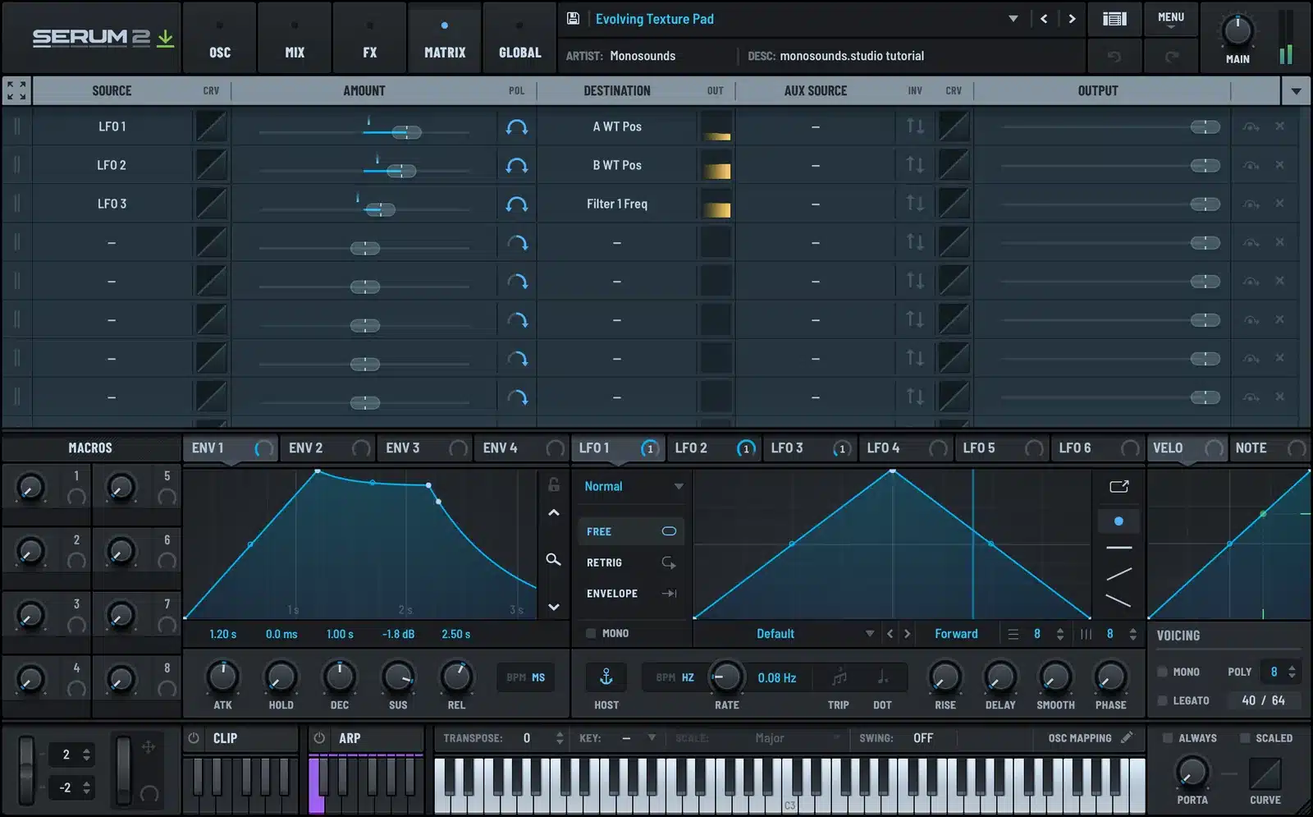Select the LFO 4 tab
1313x817 pixels.
tap(908, 448)
